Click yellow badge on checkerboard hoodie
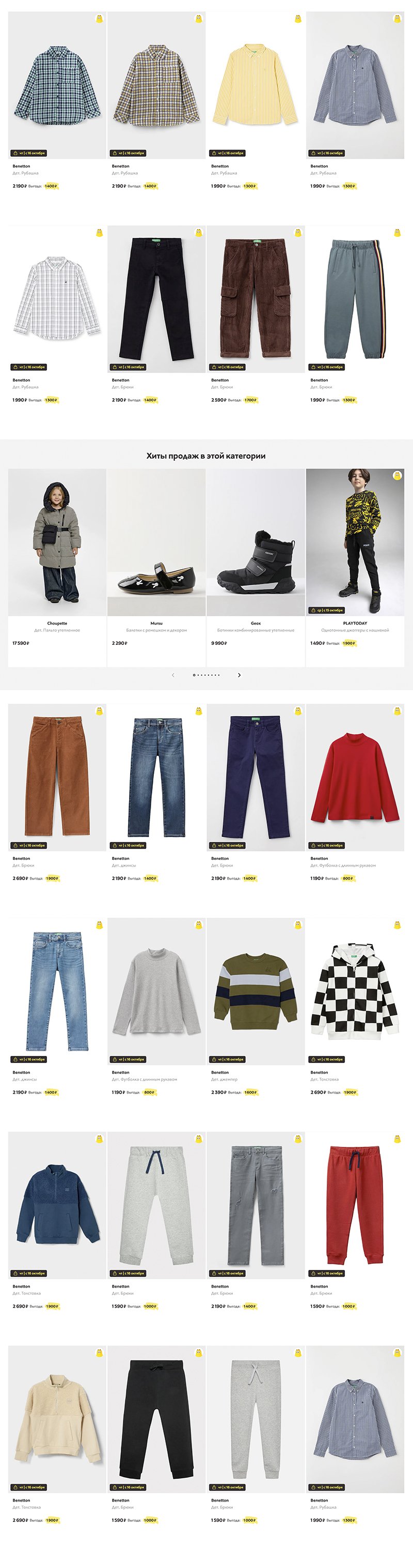Viewport: 413px width, 1545px height. click(x=397, y=925)
